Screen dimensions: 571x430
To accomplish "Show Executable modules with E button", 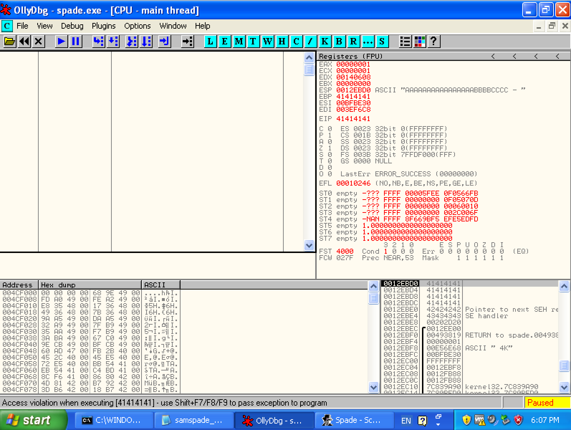I will 225,42.
